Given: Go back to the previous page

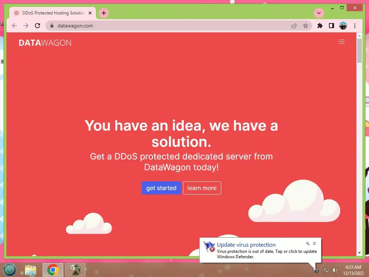Looking at the screenshot, I should pyautogui.click(x=14, y=26).
